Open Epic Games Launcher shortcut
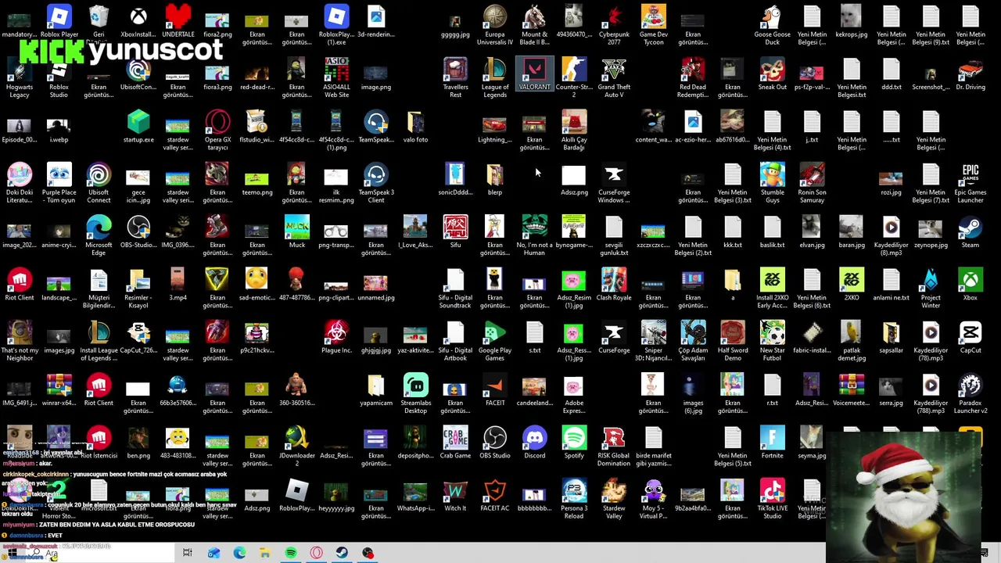Viewport: 1001px width, 563px height. tap(971, 183)
